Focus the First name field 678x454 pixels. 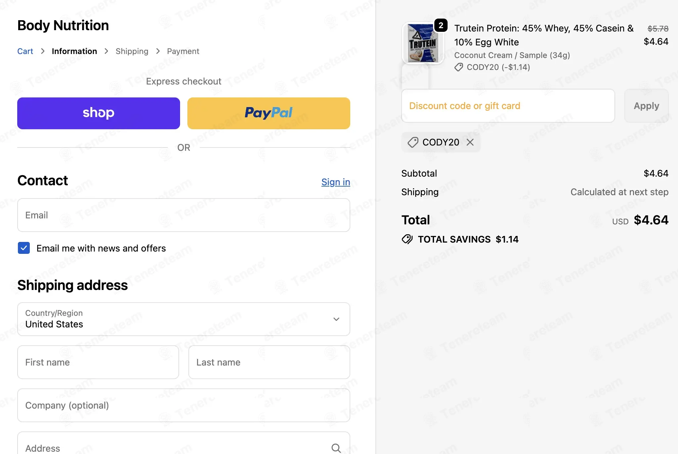click(98, 362)
